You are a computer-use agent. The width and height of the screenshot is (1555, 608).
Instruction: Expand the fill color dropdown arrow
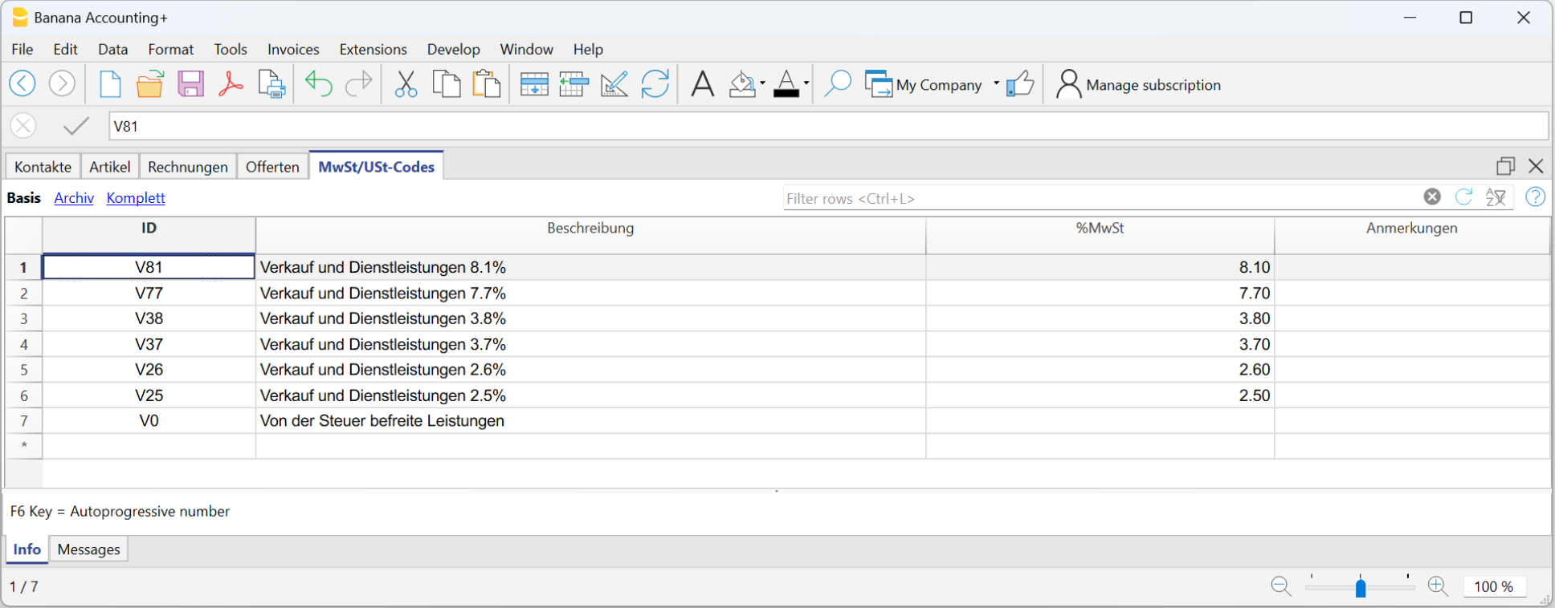click(763, 83)
